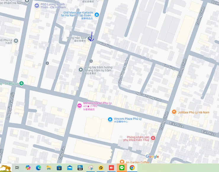Open Microsoft Edge from the taskbar
Image resolution: width=219 pixels, height=172 pixels.
[38, 168]
